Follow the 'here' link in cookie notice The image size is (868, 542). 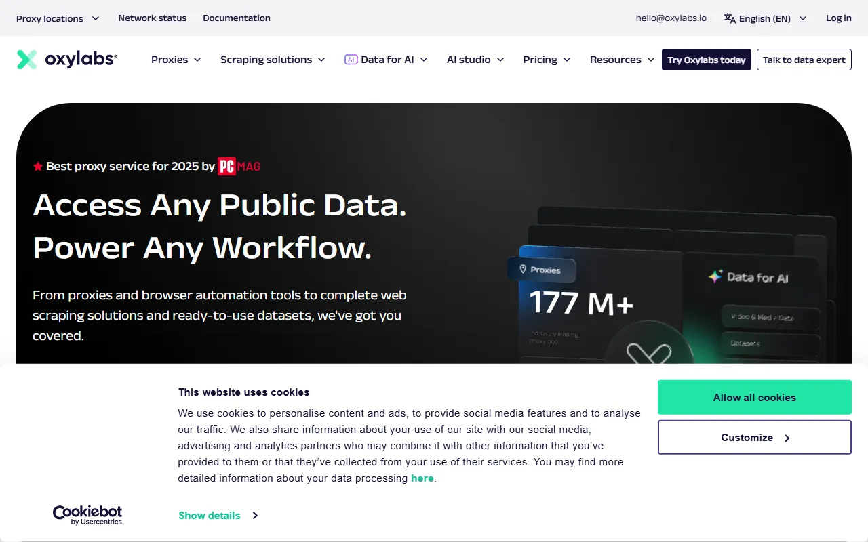coord(422,478)
